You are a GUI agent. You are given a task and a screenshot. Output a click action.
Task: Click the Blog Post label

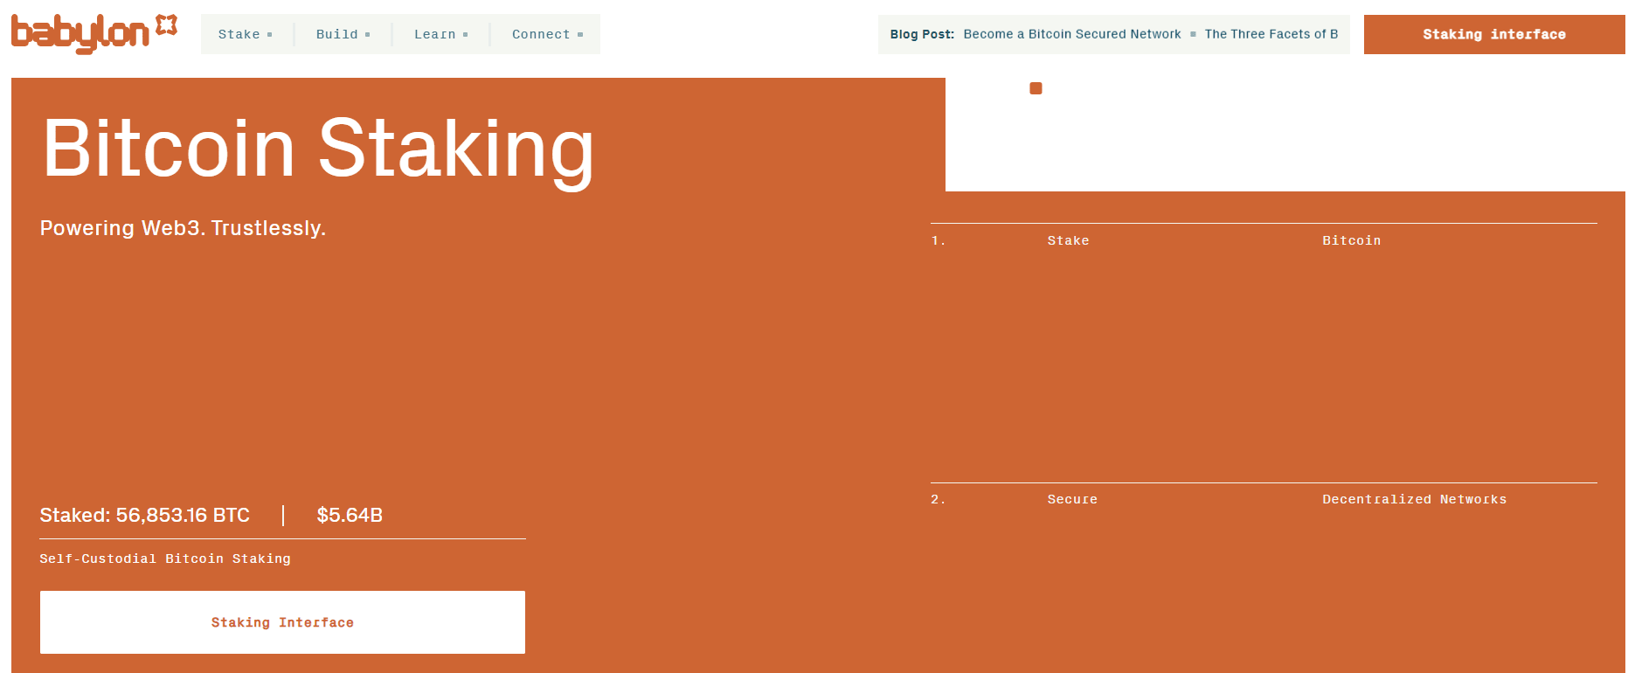click(x=922, y=34)
